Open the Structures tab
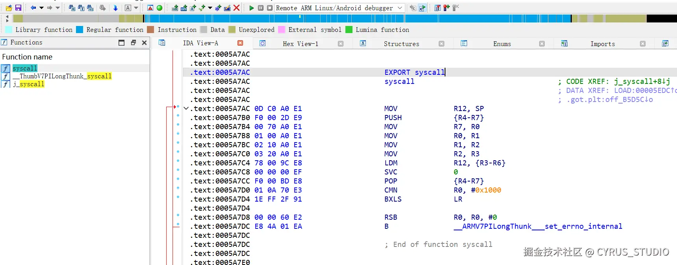Image resolution: width=677 pixels, height=265 pixels. [x=401, y=44]
